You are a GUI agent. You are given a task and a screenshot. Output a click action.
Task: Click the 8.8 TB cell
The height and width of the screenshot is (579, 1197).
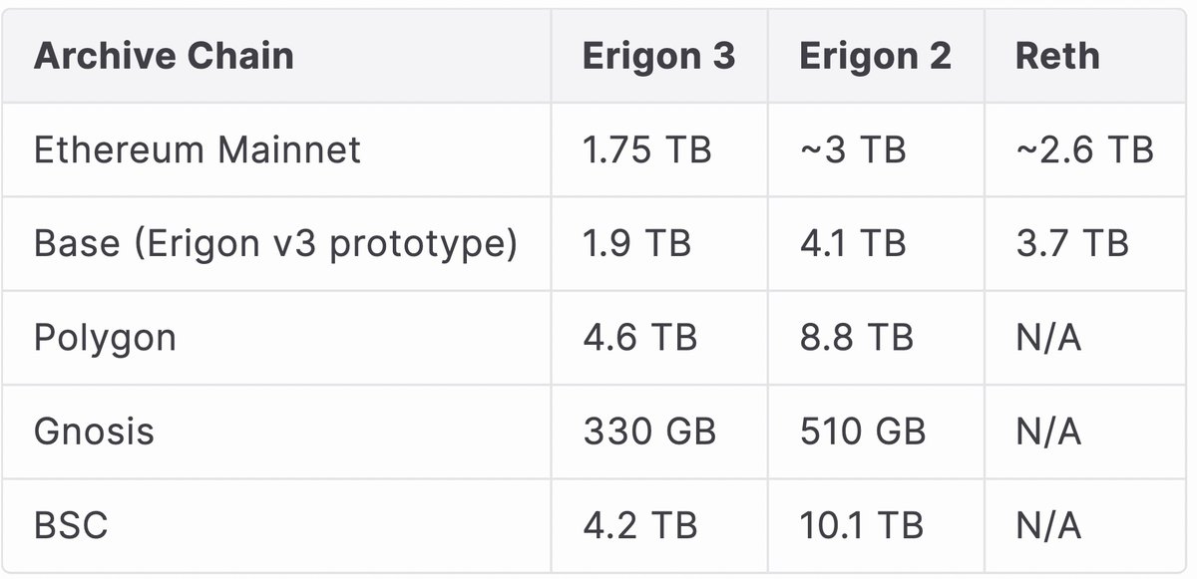click(x=856, y=338)
